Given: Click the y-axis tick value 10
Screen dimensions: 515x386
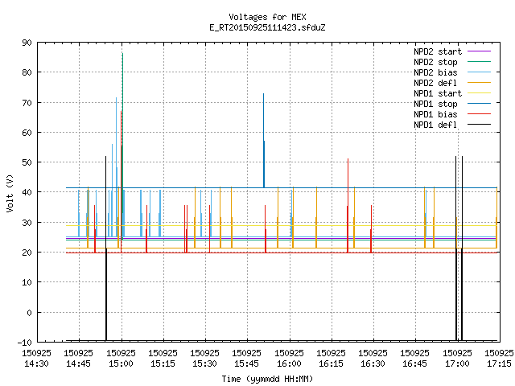Looking at the screenshot, I should (27, 282).
